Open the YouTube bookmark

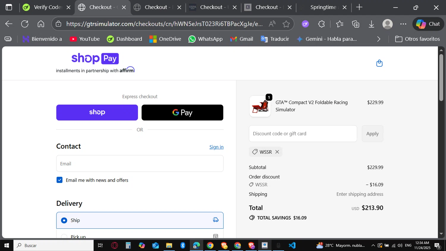(85, 39)
